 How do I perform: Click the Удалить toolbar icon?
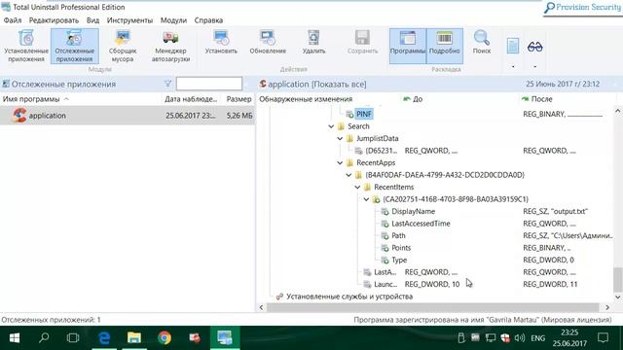pyautogui.click(x=313, y=42)
